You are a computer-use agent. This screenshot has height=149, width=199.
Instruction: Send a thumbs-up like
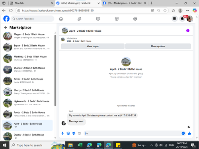click(x=189, y=133)
